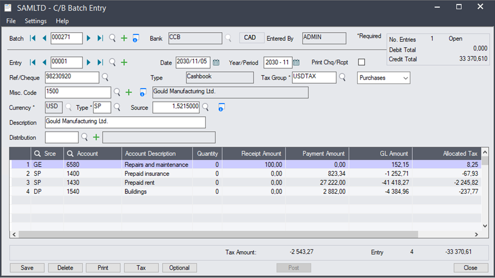495x278 pixels.
Task: Open the exchange rate drill-down next to Source
Action: (x=221, y=107)
